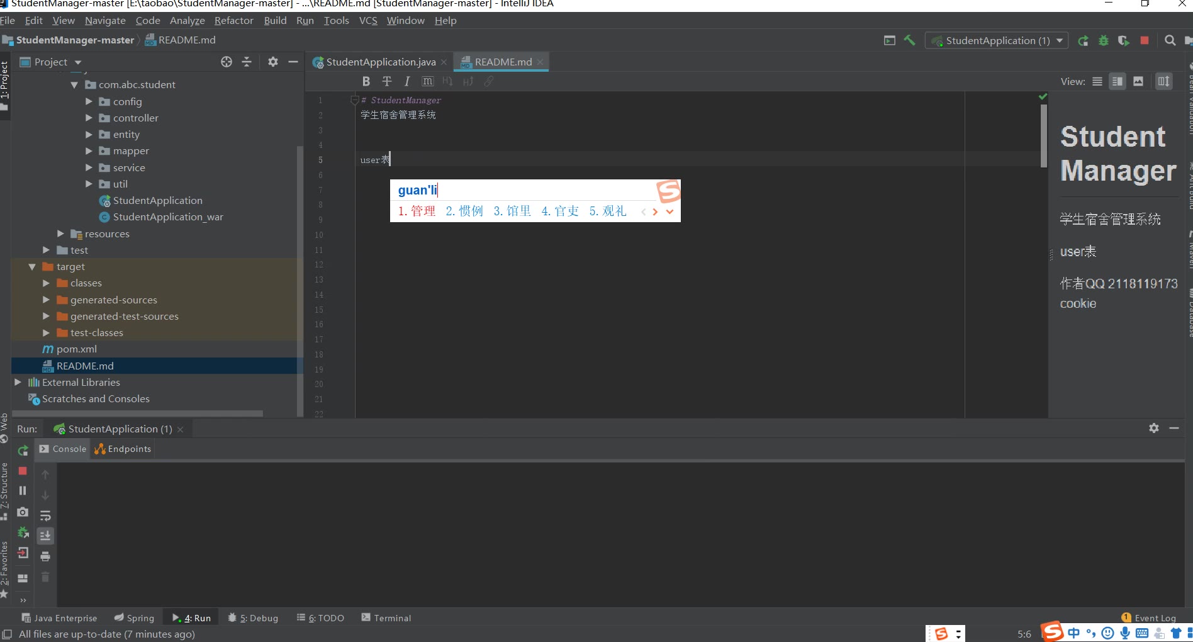
Task: Open Java Enterprise tool window
Action: tap(59, 618)
